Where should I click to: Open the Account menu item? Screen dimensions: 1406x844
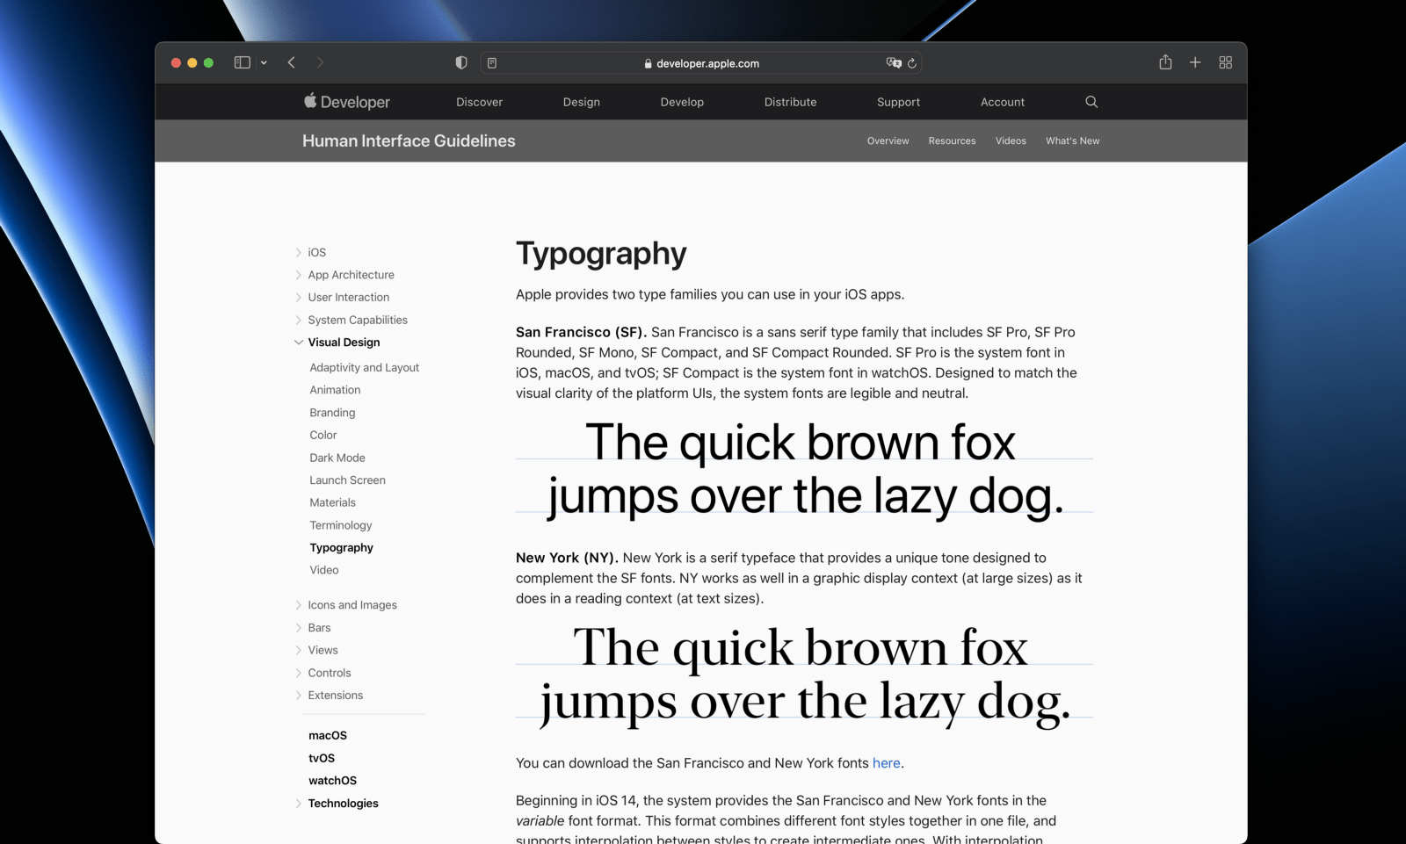click(1003, 102)
